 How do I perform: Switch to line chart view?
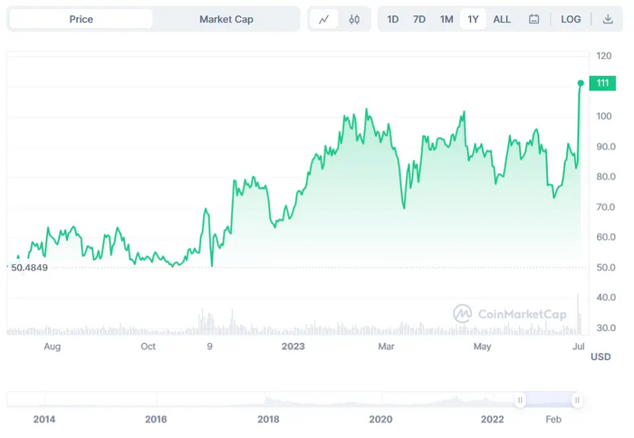pyautogui.click(x=323, y=19)
